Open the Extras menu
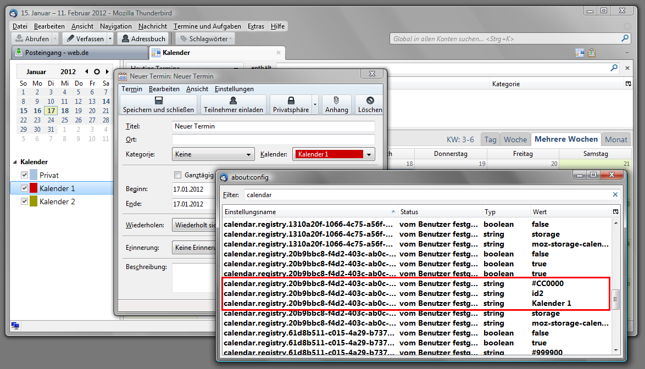 [256, 26]
